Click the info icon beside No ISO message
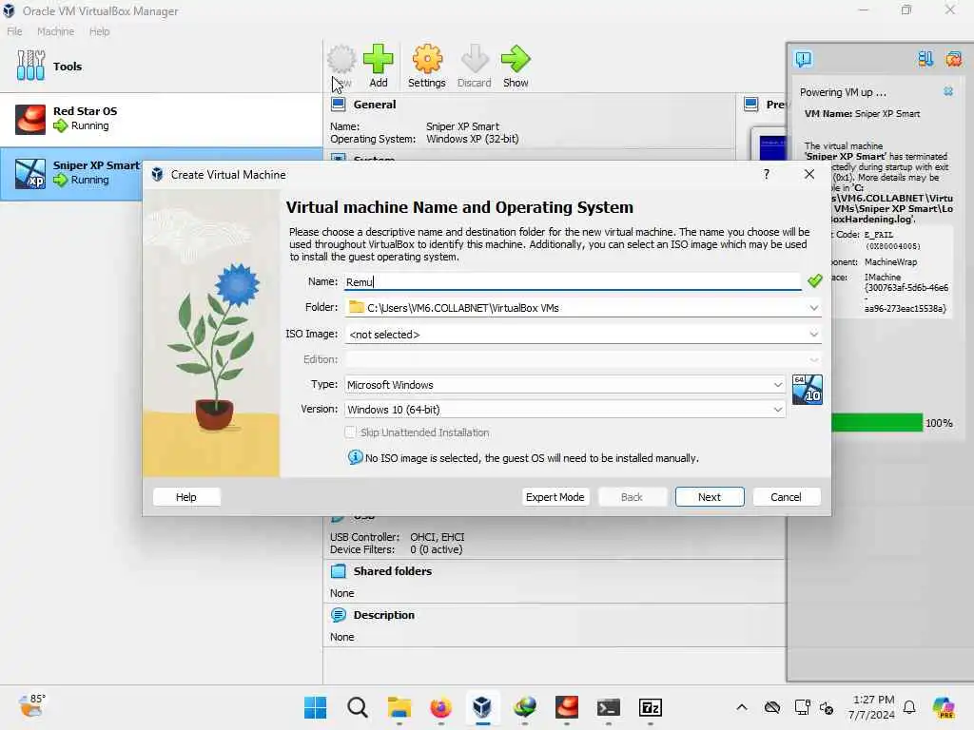Screen dimensions: 974x730 355,457
